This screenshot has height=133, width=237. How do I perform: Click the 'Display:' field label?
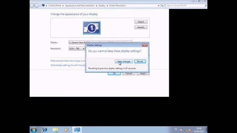click(54, 42)
